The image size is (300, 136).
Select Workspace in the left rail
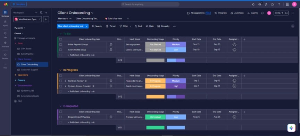[5, 13]
